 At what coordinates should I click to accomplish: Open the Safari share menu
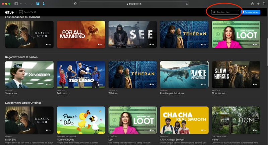253,4
